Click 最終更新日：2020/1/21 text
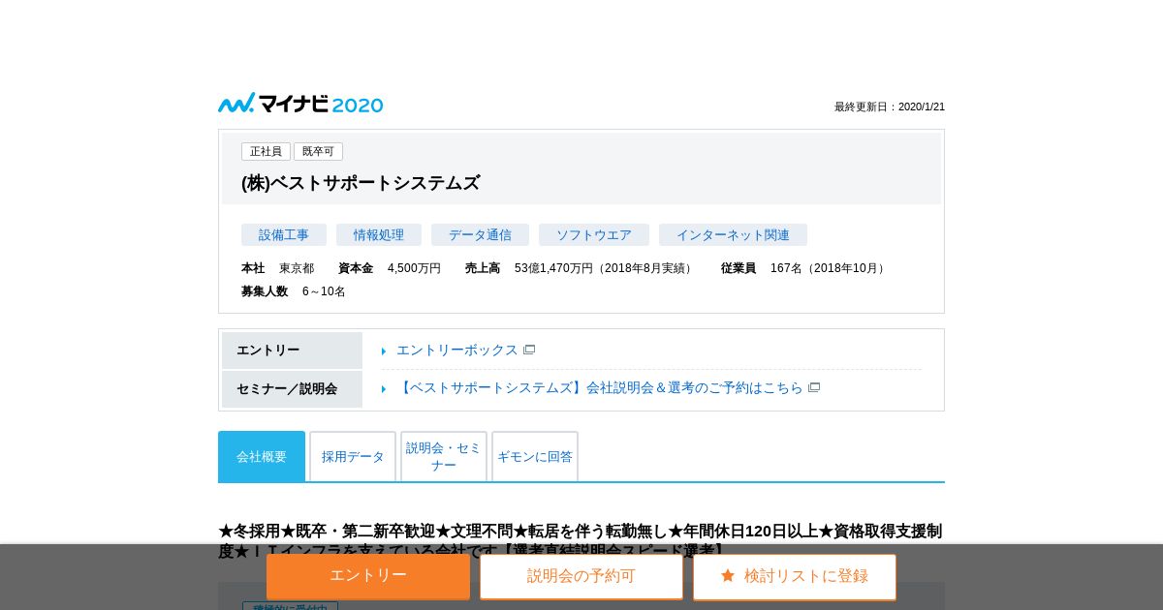The image size is (1163, 610). point(890,107)
